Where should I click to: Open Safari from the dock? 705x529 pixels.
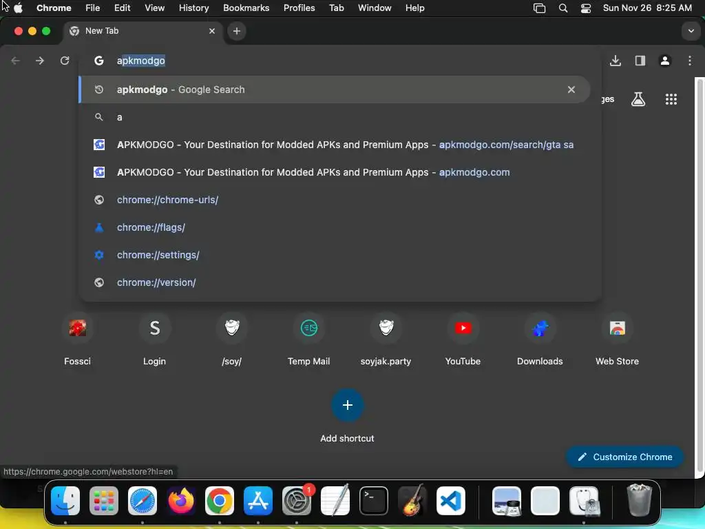(x=143, y=501)
